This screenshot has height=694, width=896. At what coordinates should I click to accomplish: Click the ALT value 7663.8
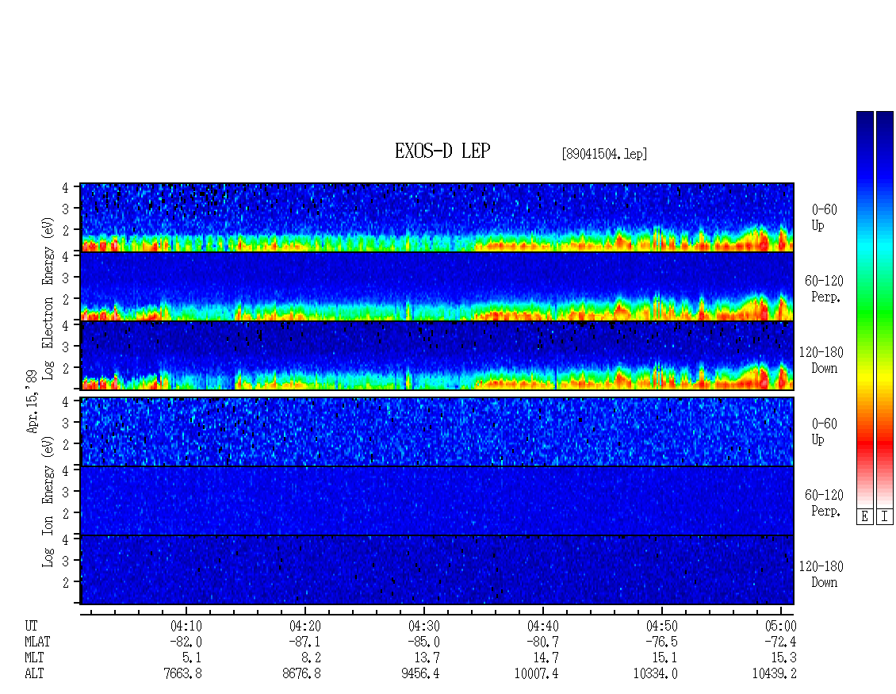click(x=183, y=674)
